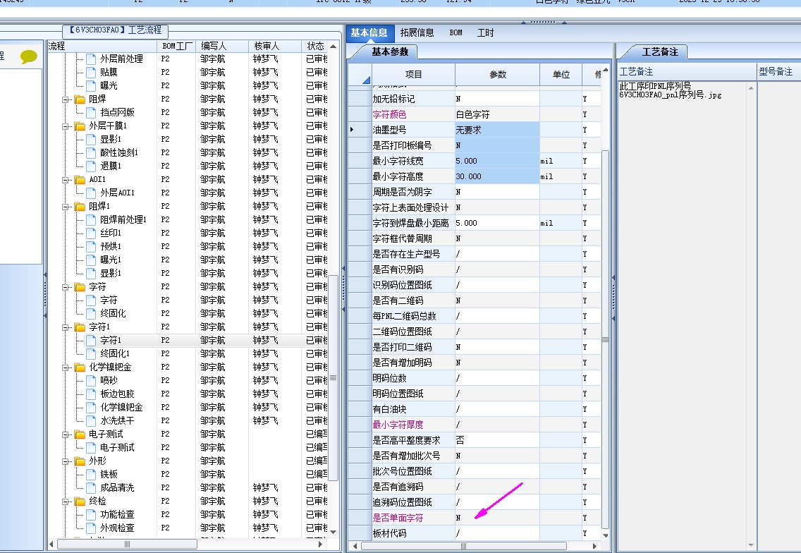Click the scroll right arrow under the parameter table

coord(594,546)
